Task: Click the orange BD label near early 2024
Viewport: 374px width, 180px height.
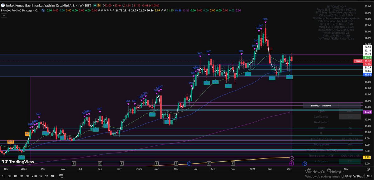Action: [x=27, y=134]
